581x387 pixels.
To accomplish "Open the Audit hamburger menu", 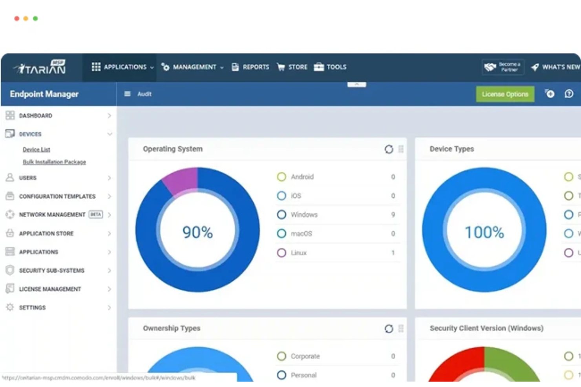I will point(127,94).
